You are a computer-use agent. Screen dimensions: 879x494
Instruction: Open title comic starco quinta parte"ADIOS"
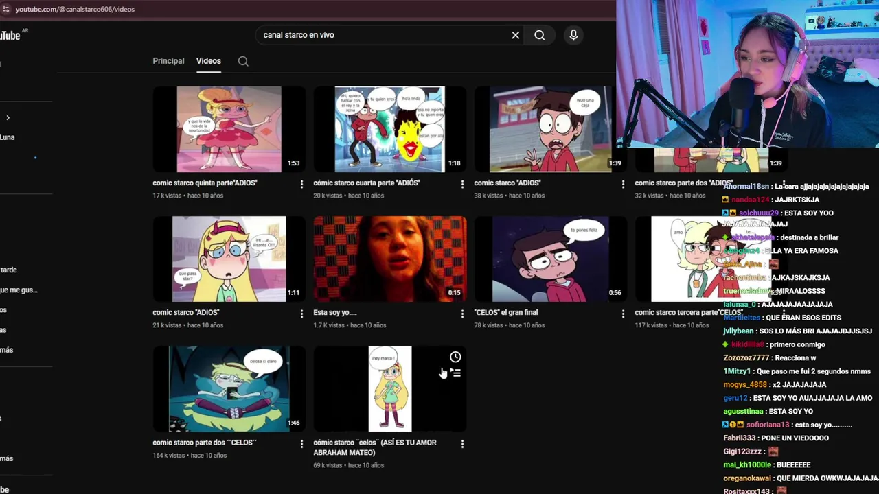(205, 183)
